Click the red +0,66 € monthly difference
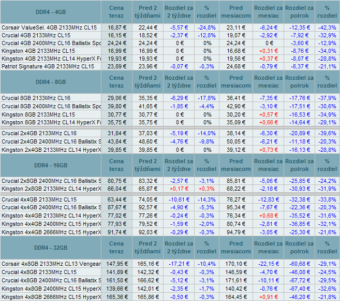The height and width of the screenshot is (301, 340). pos(269,122)
